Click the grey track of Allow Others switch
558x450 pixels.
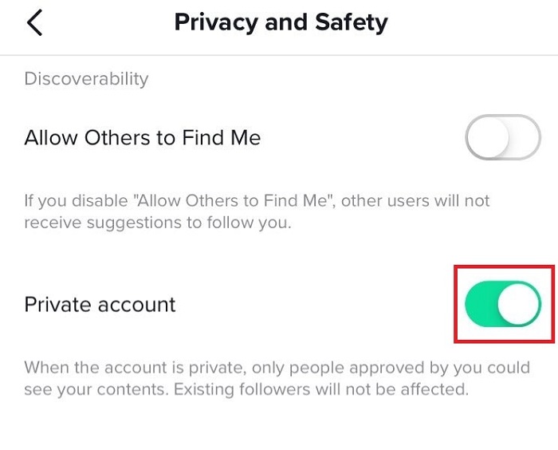click(x=524, y=138)
